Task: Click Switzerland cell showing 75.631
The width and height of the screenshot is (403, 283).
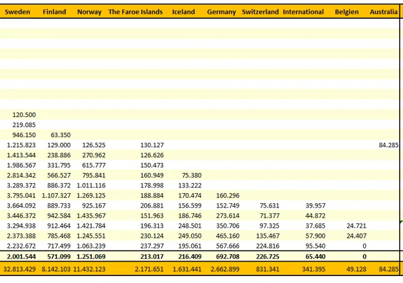Action: point(269,206)
